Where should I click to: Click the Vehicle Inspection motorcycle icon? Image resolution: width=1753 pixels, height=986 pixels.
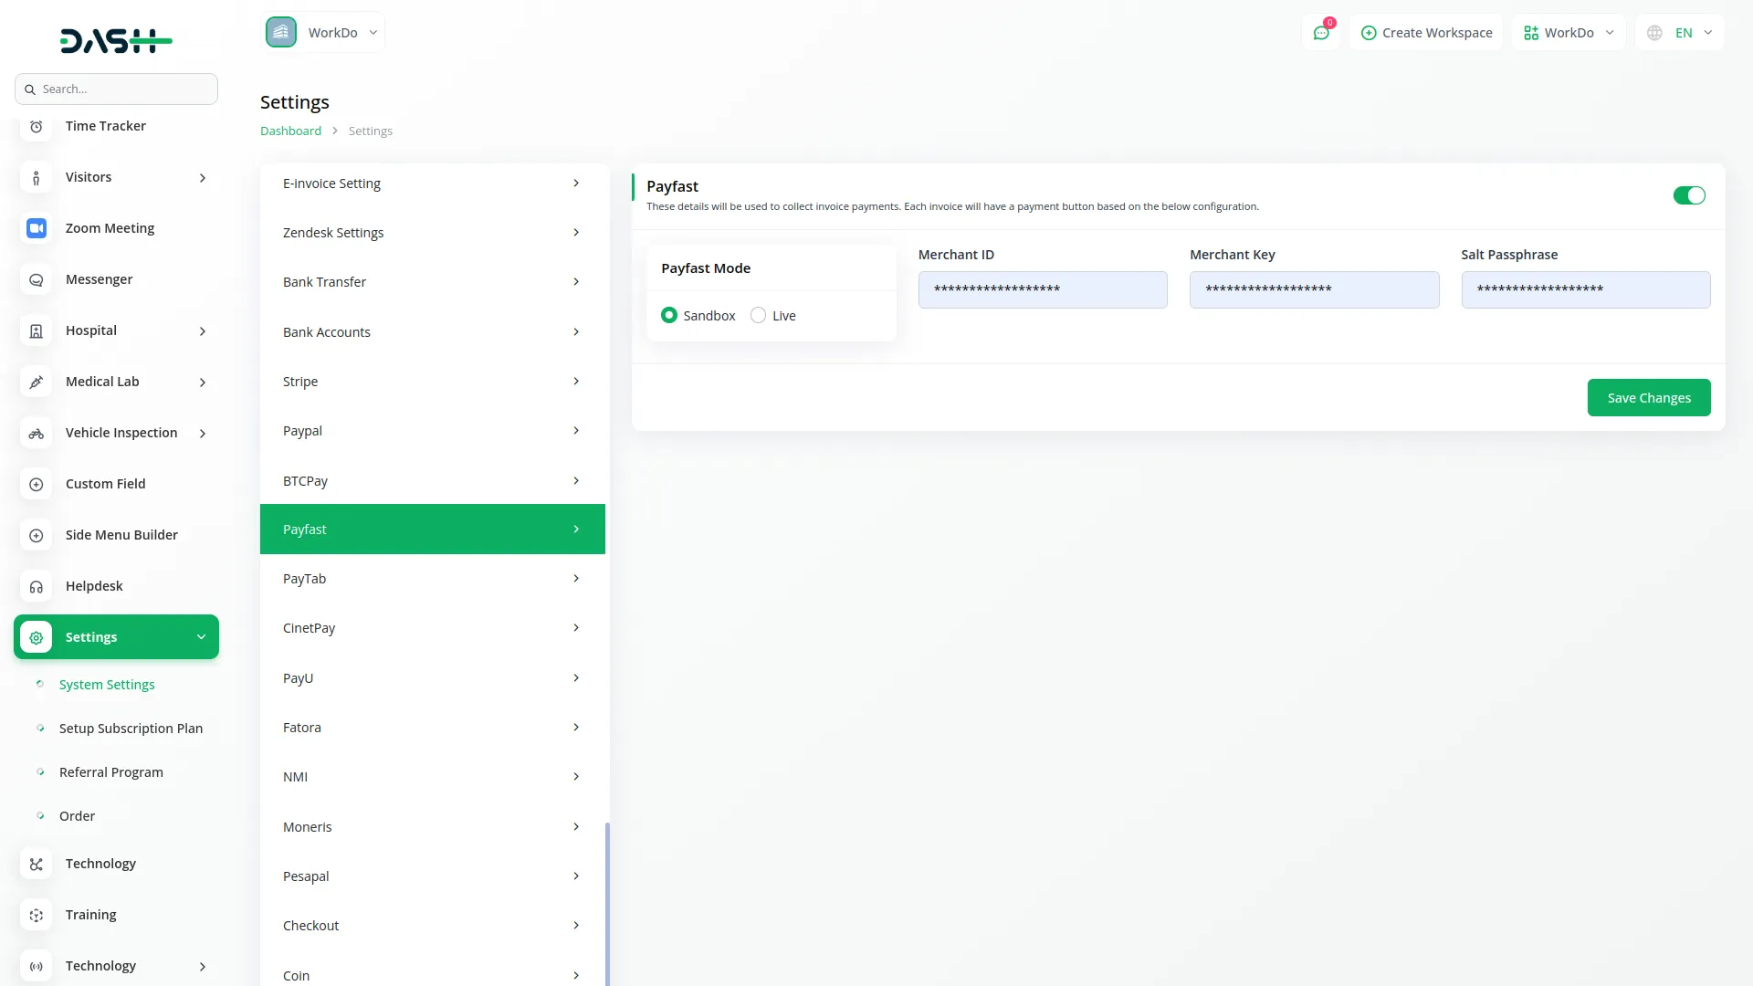[x=37, y=433]
